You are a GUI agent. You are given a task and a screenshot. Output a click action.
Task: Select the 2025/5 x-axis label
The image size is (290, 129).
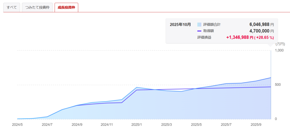click(196, 124)
